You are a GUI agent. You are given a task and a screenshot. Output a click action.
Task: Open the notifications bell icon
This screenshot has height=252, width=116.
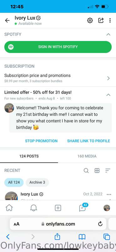(x=34, y=208)
